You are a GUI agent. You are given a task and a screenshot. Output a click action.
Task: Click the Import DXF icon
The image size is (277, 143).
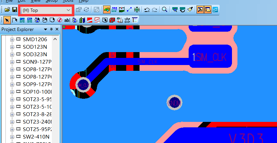point(127,20)
